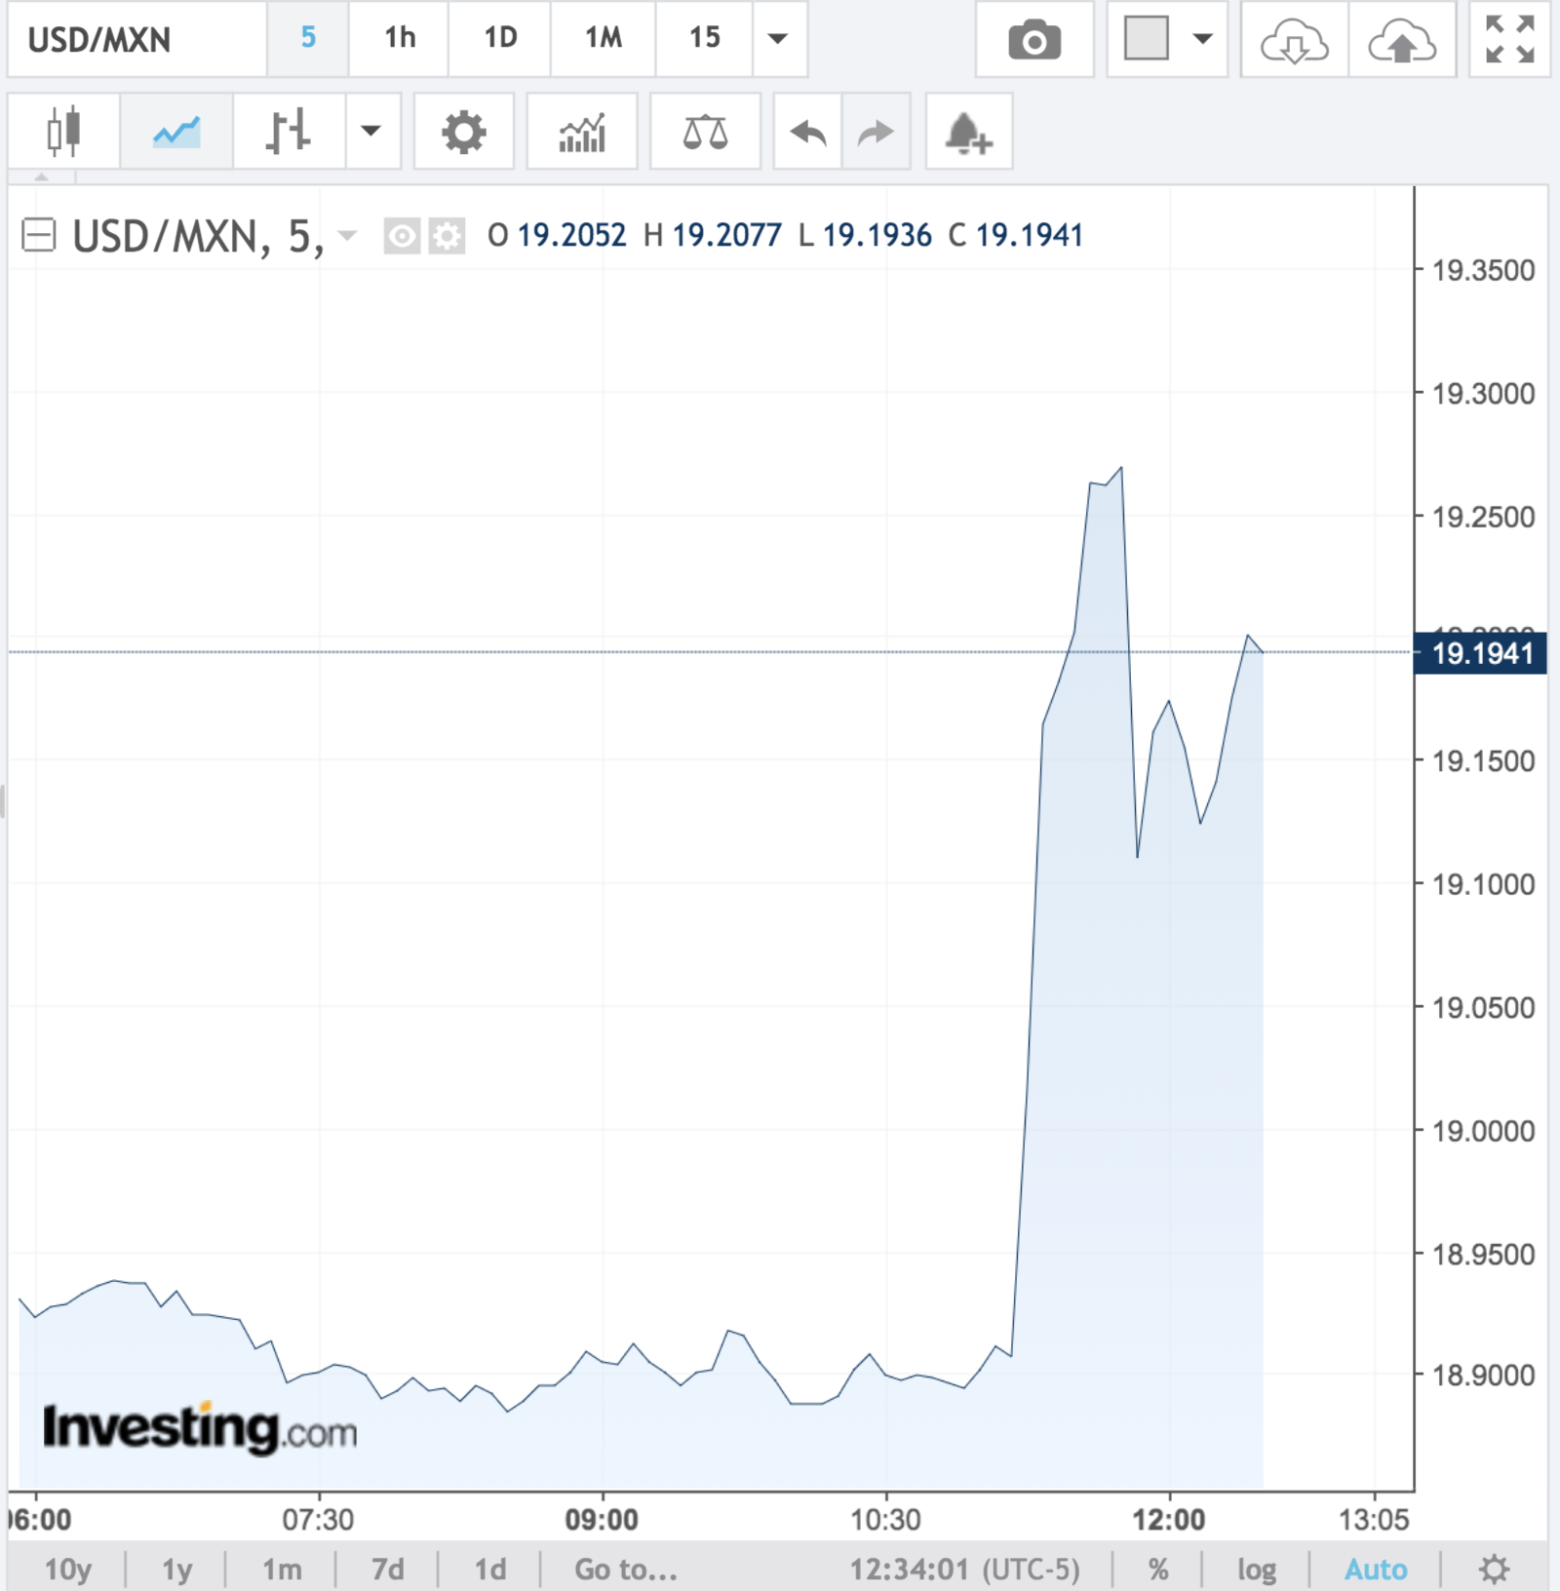Click the compare scales icon
1560x1591 pixels.
[x=705, y=132]
